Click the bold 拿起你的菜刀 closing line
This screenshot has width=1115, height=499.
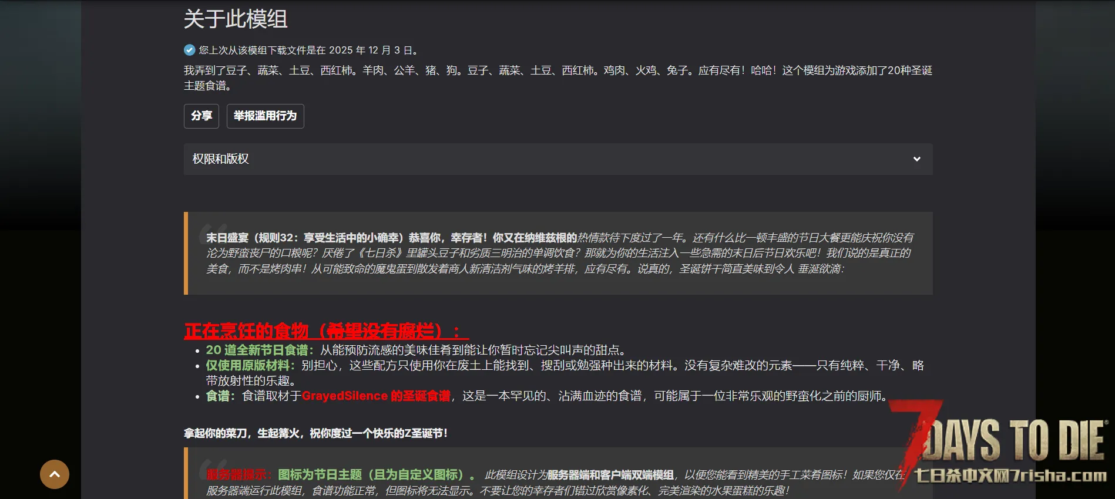315,433
